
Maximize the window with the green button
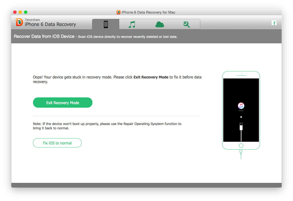click(26, 12)
